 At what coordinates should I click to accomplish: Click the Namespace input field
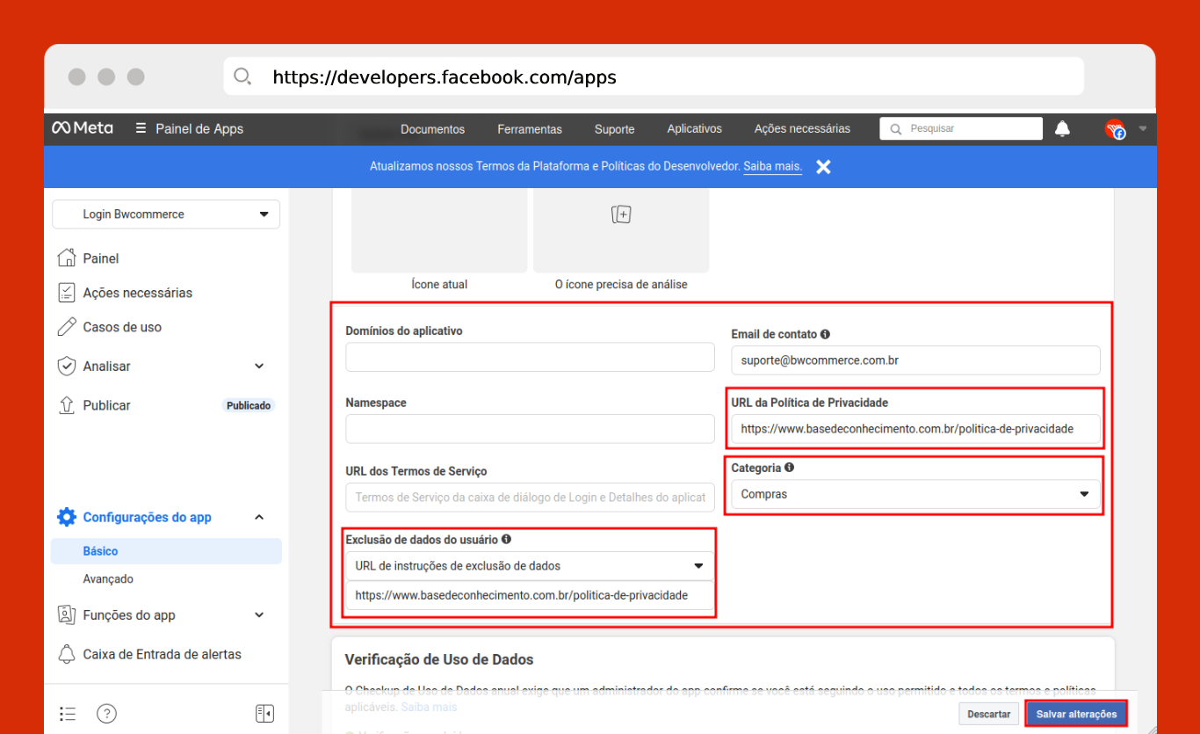530,429
